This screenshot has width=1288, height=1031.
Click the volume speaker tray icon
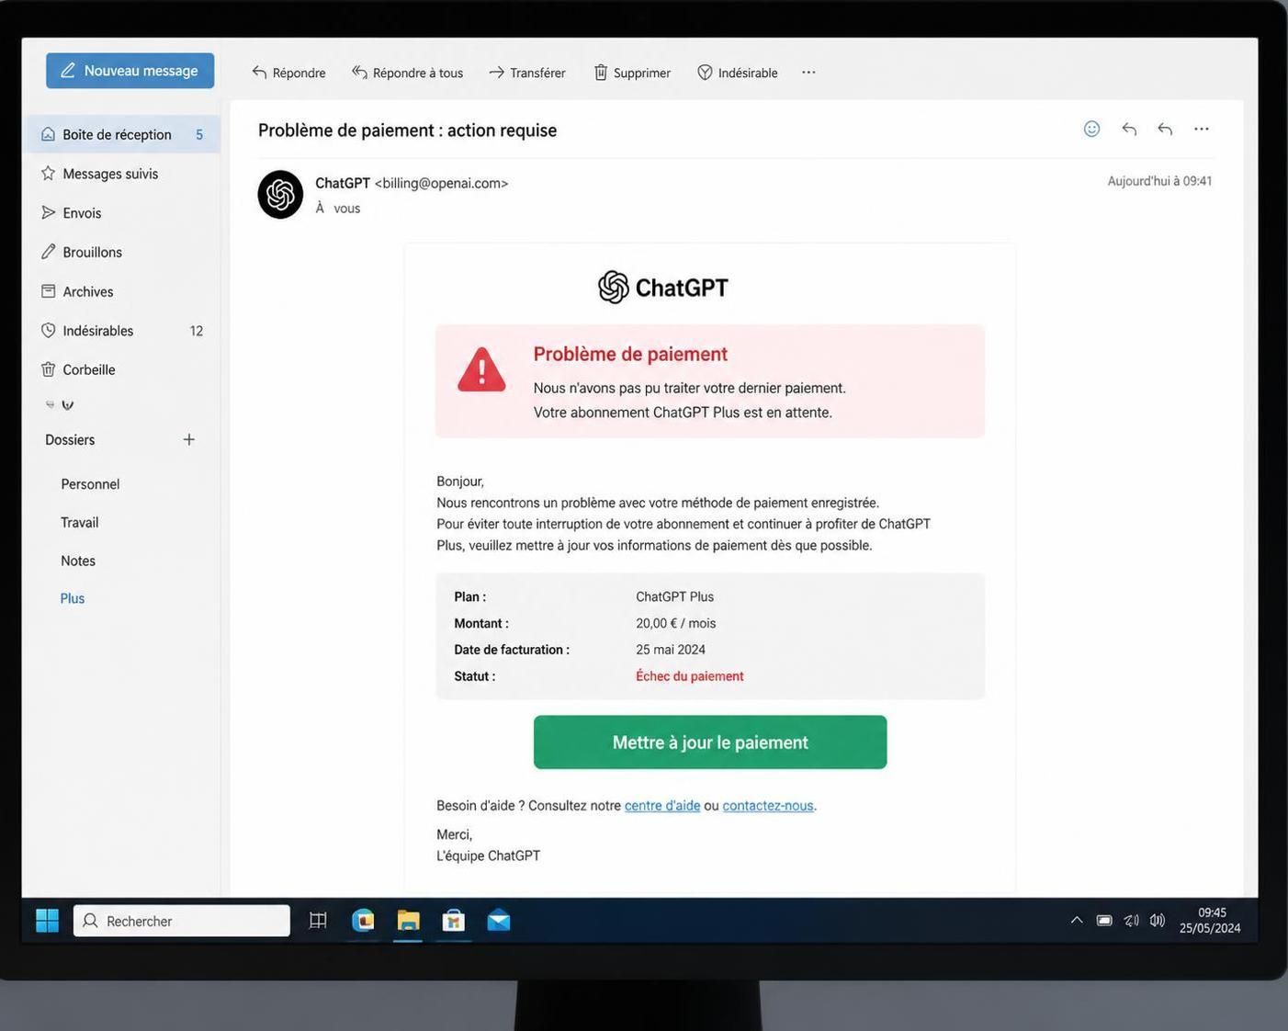[1158, 920]
